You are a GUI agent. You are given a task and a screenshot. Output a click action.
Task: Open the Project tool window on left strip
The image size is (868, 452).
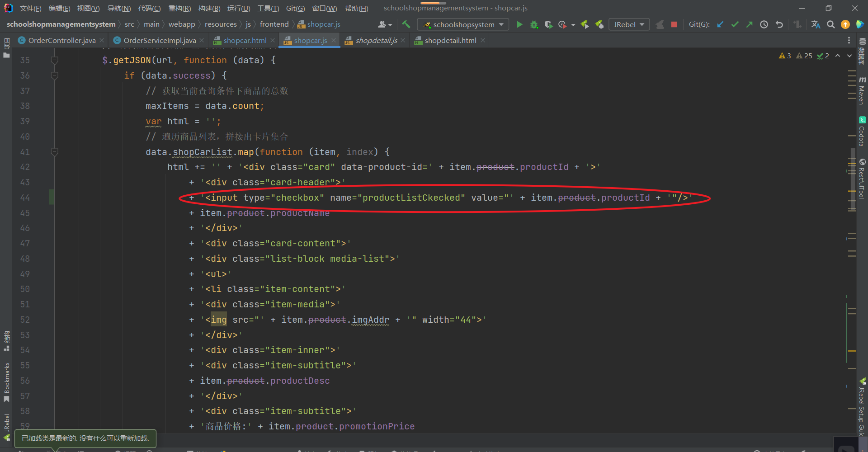click(x=6, y=48)
